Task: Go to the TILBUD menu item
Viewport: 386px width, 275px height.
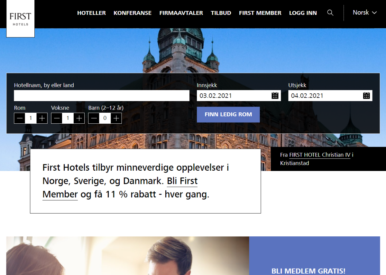Action: 221,13
